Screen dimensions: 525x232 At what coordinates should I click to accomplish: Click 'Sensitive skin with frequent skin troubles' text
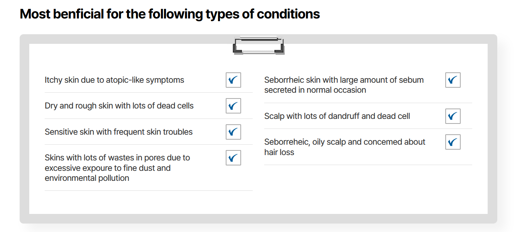(119, 132)
